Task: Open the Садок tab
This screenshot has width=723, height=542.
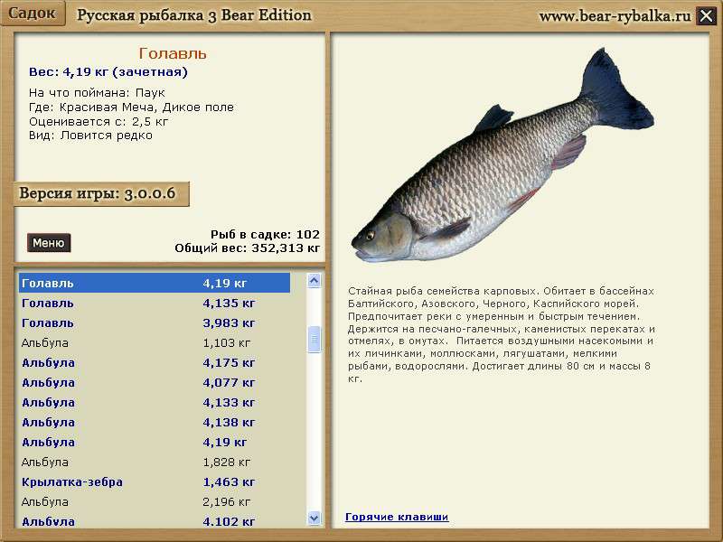Action: click(33, 14)
